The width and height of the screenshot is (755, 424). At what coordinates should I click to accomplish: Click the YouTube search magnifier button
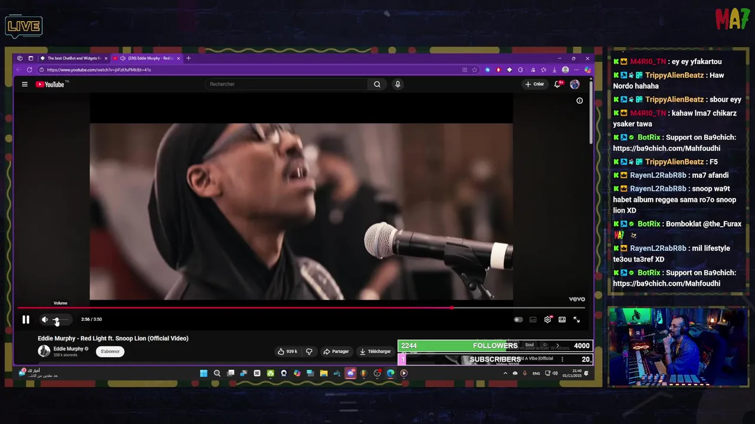(377, 84)
